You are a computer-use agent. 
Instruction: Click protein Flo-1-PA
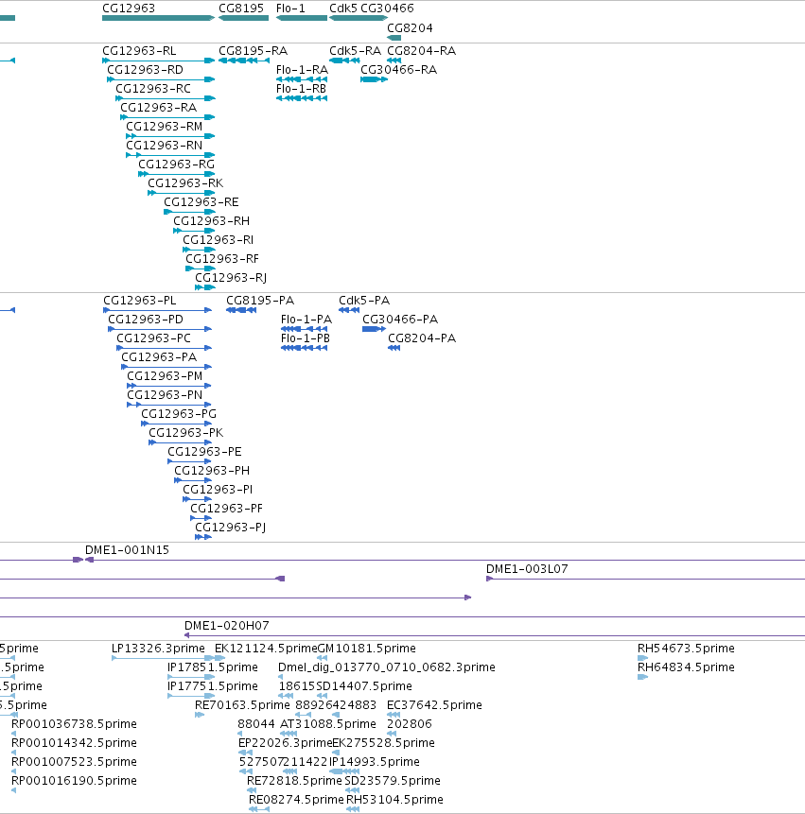[x=305, y=329]
